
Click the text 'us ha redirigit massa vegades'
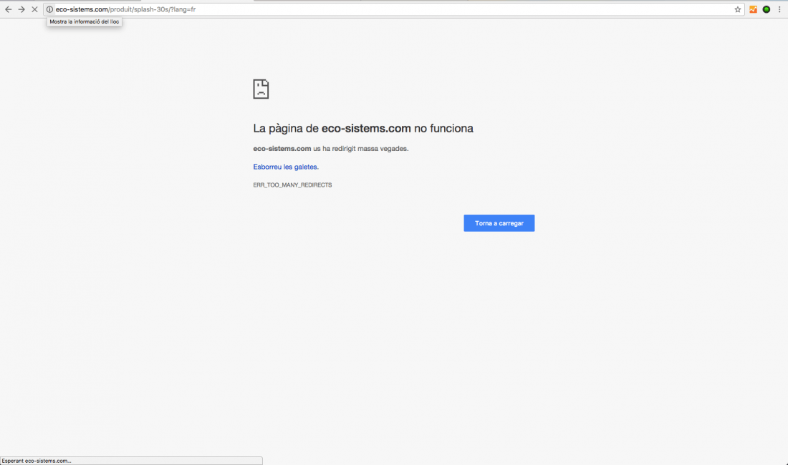361,149
